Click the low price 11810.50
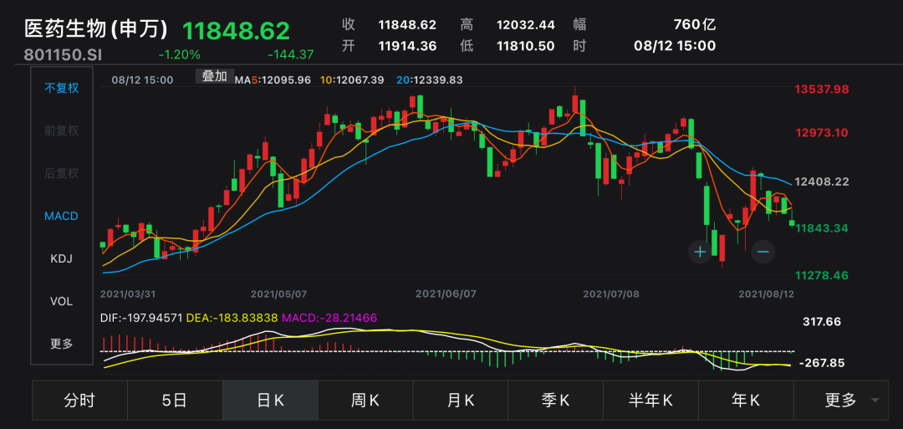This screenshot has height=429, width=903. (526, 46)
